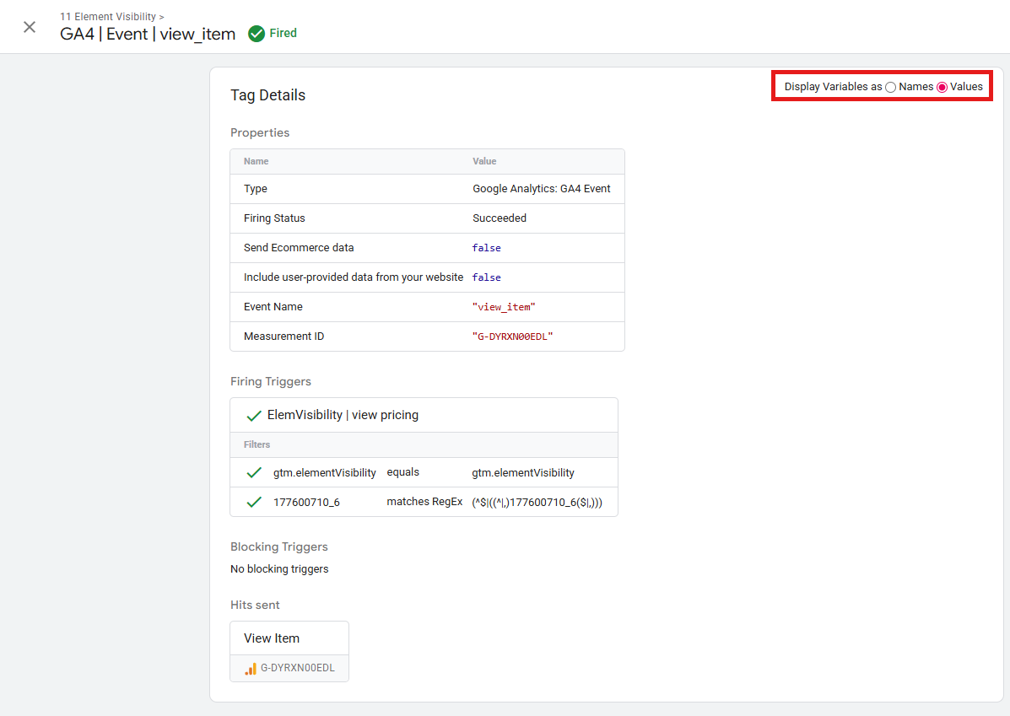Click the matches RegEx operator text
The height and width of the screenshot is (716, 1010).
424,502
